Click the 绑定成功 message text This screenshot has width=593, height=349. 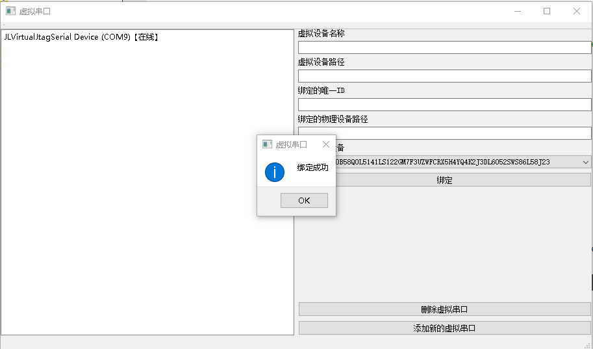click(x=312, y=167)
